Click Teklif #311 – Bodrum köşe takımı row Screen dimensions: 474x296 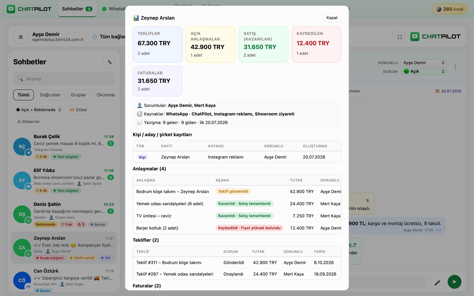(x=237, y=263)
